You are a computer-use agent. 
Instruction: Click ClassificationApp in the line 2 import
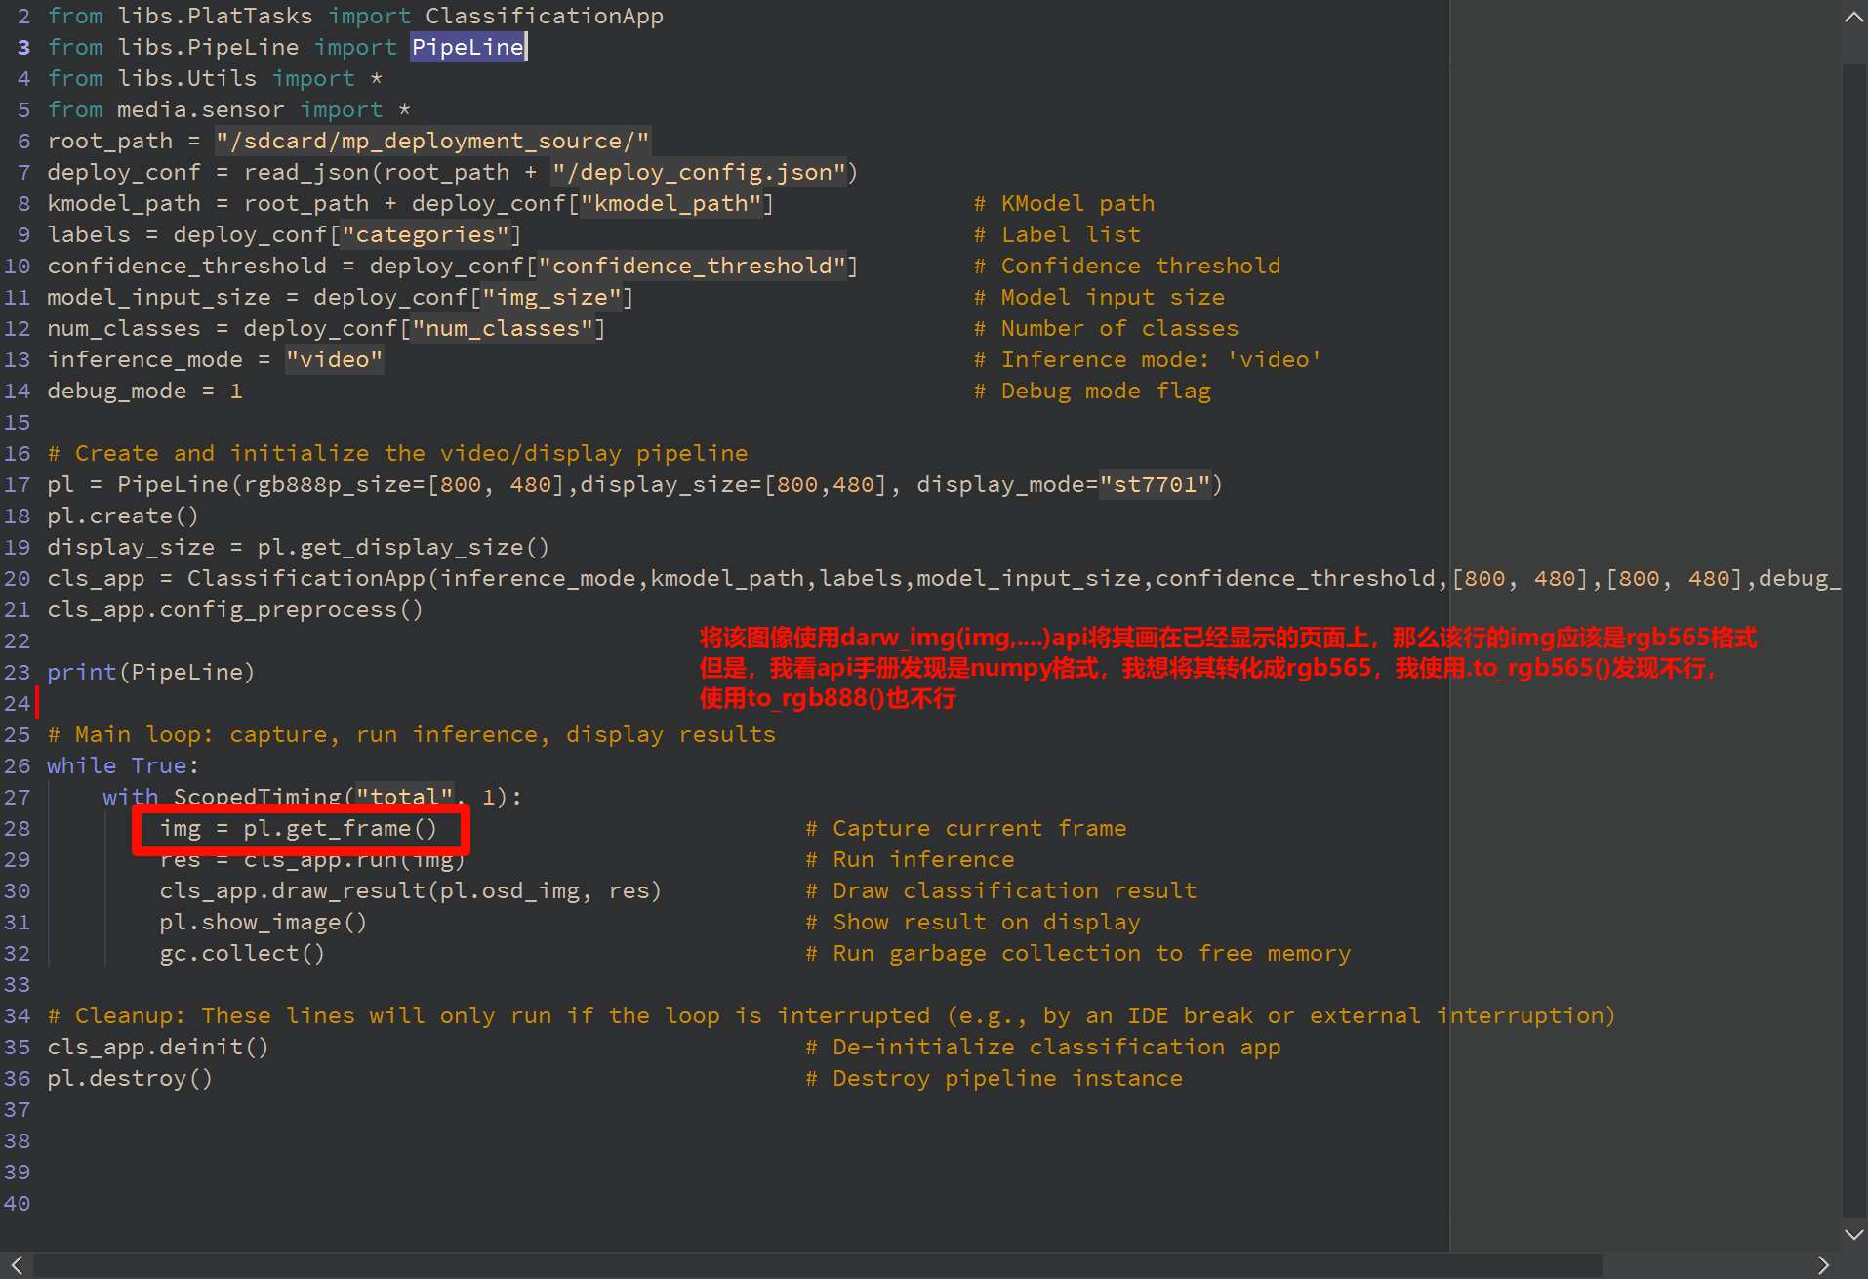tap(544, 16)
